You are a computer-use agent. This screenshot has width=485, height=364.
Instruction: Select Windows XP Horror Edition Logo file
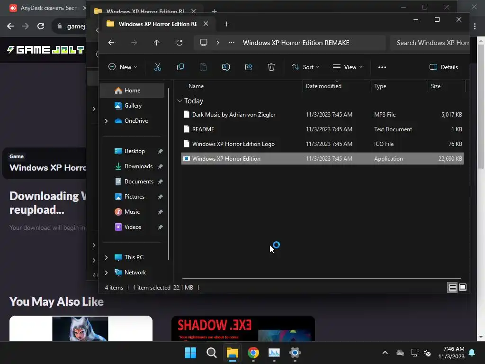click(x=322, y=144)
